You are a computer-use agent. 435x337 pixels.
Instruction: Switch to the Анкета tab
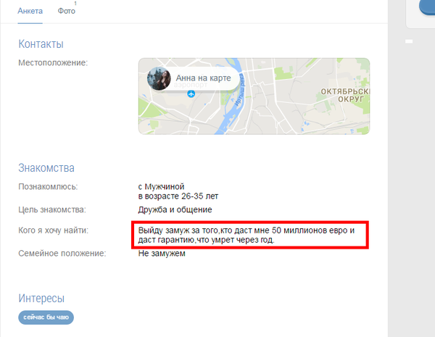pyautogui.click(x=30, y=11)
